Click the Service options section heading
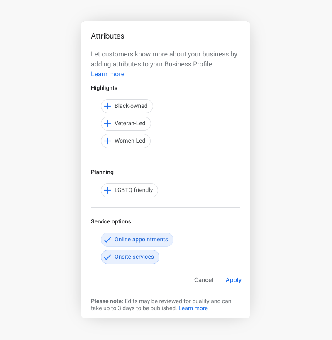This screenshot has width=332, height=340. [x=111, y=221]
